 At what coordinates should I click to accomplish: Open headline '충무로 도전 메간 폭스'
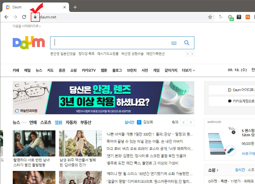(142, 163)
